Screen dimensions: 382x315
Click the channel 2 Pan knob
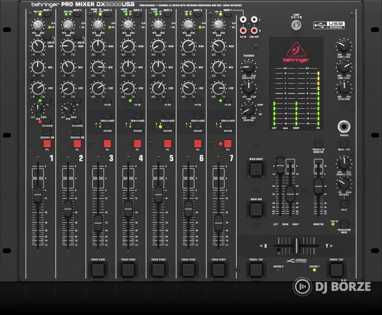(68, 109)
